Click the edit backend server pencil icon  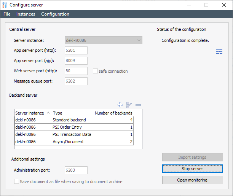[129, 105]
